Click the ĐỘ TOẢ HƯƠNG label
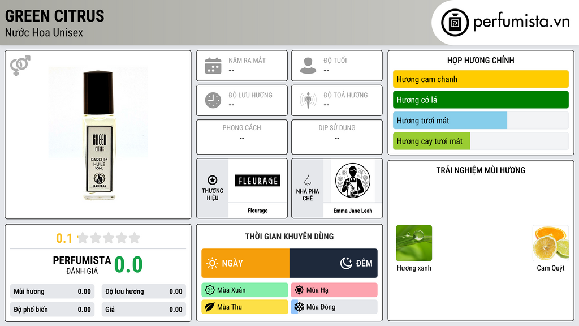Image resolution: width=579 pixels, height=326 pixels. pos(345,95)
